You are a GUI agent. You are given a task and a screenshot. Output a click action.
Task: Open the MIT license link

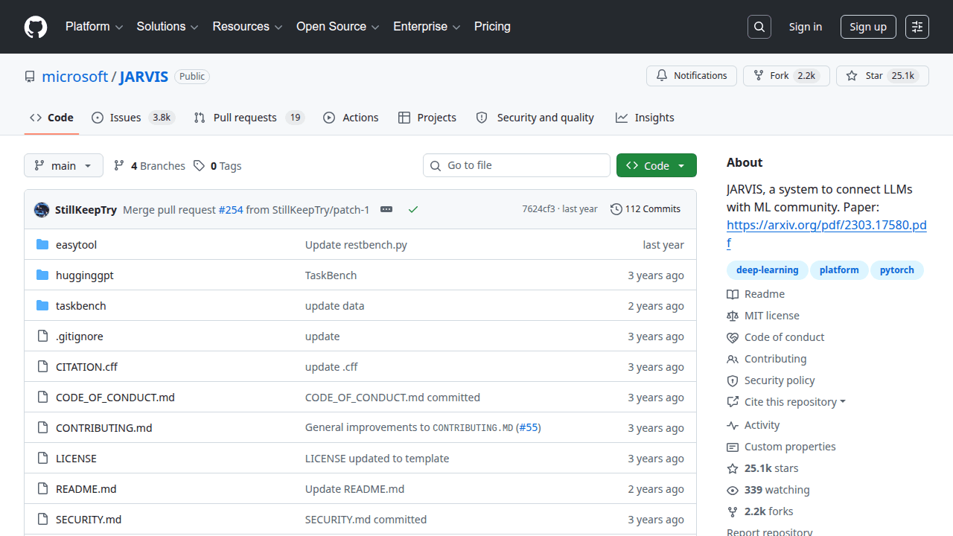point(763,316)
